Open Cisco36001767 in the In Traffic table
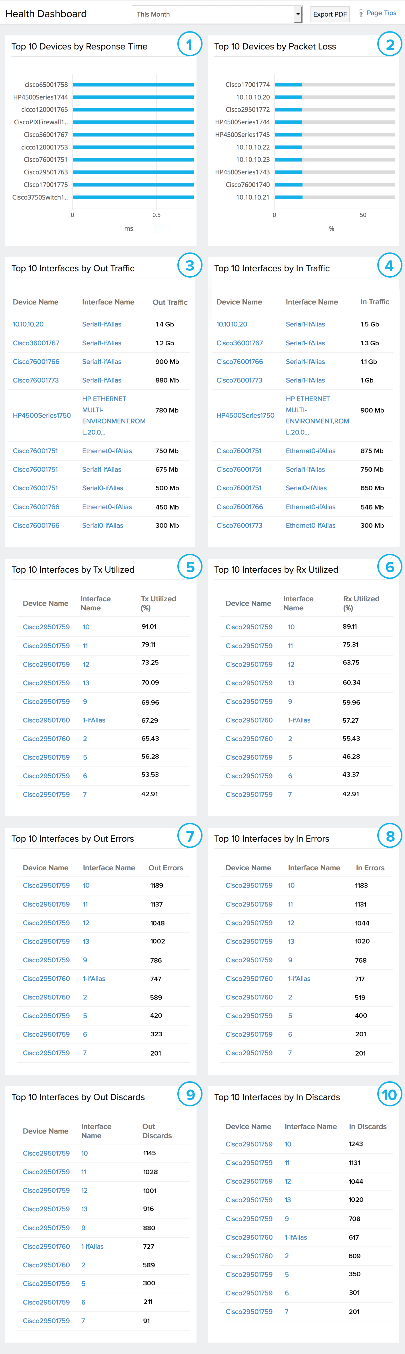405x1354 pixels. [240, 343]
